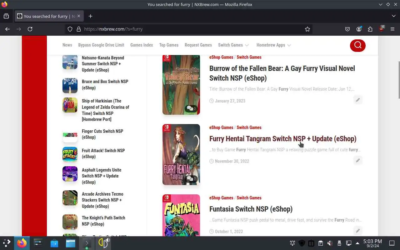Open terminal Konsole in taskbar

point(87,243)
